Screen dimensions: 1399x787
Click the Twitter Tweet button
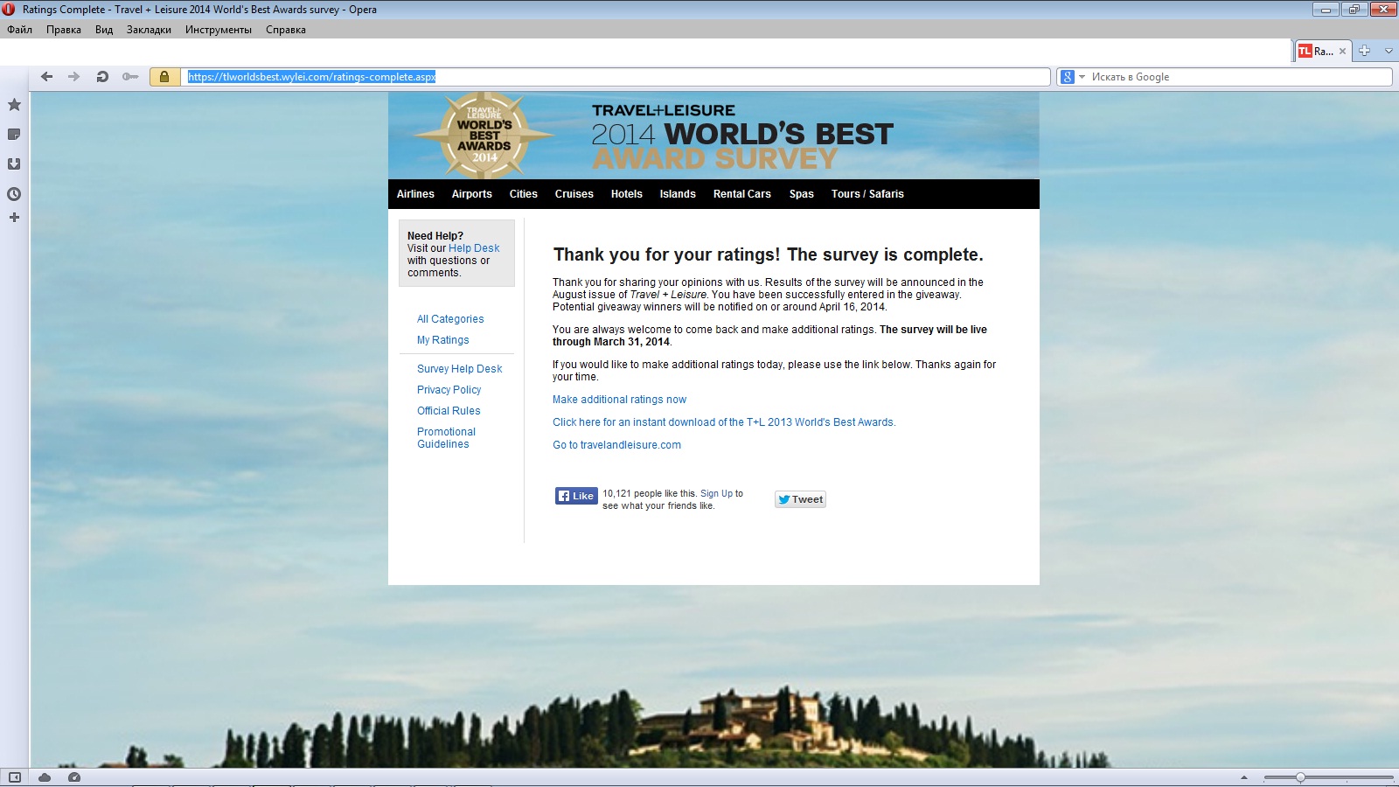[x=800, y=499]
